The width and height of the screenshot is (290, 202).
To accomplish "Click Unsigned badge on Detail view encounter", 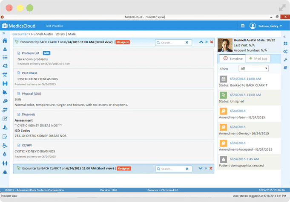I will pos(123,42).
